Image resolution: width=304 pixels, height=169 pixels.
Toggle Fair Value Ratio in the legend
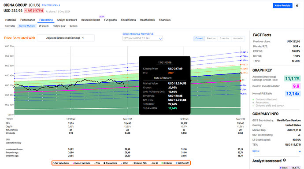tap(61, 163)
